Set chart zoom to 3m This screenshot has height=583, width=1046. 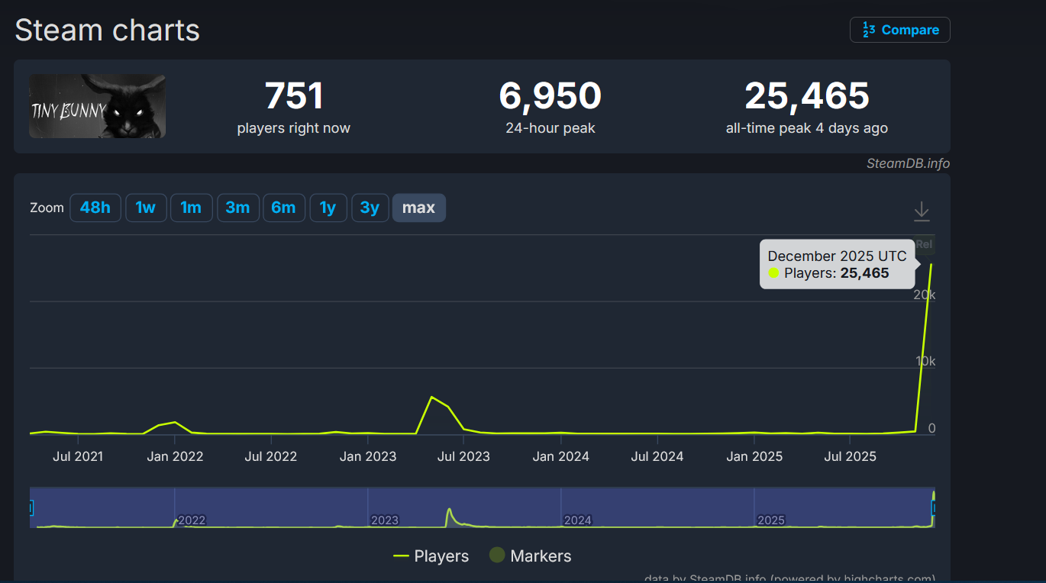click(x=237, y=208)
